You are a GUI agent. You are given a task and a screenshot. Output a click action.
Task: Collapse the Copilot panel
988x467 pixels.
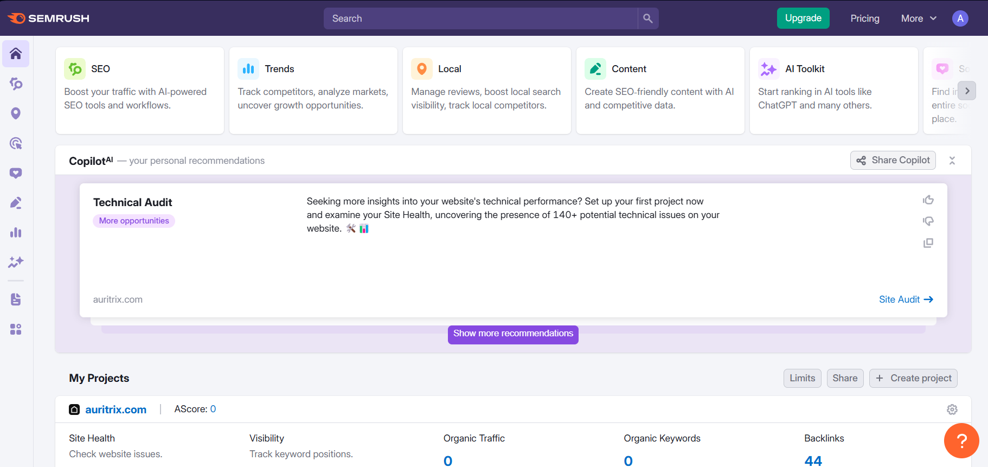[952, 161]
